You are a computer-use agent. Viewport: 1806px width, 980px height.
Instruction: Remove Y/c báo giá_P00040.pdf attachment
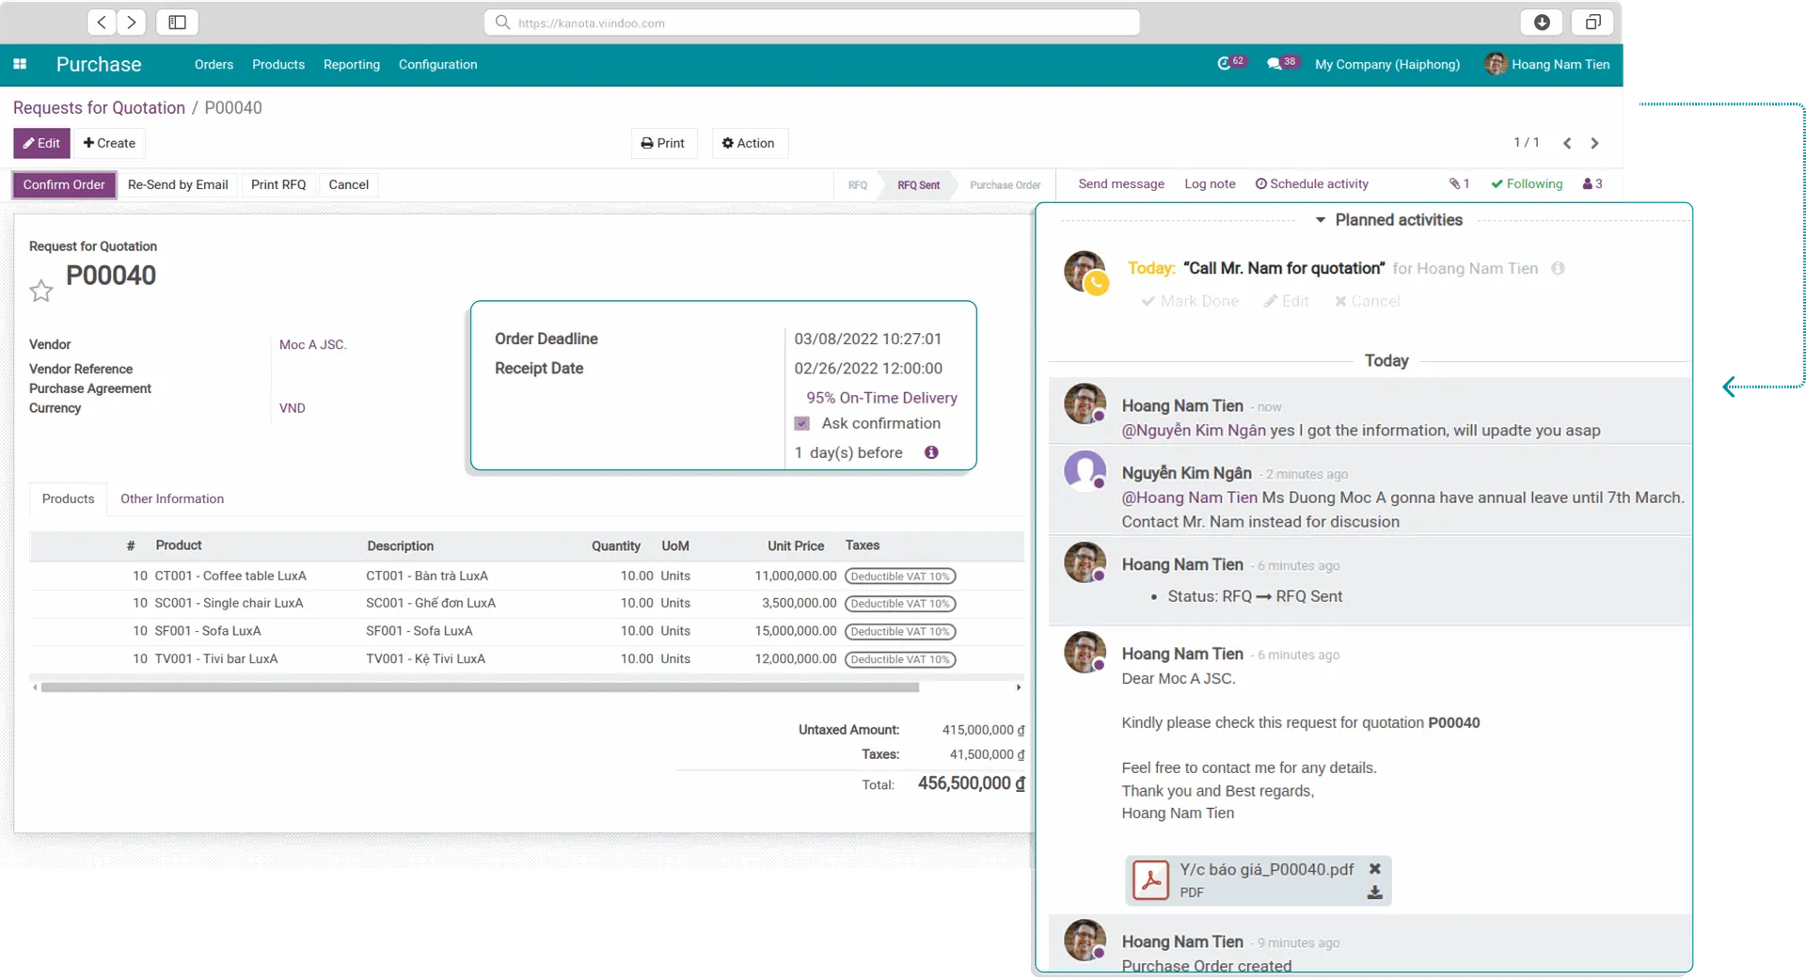pyautogui.click(x=1374, y=869)
